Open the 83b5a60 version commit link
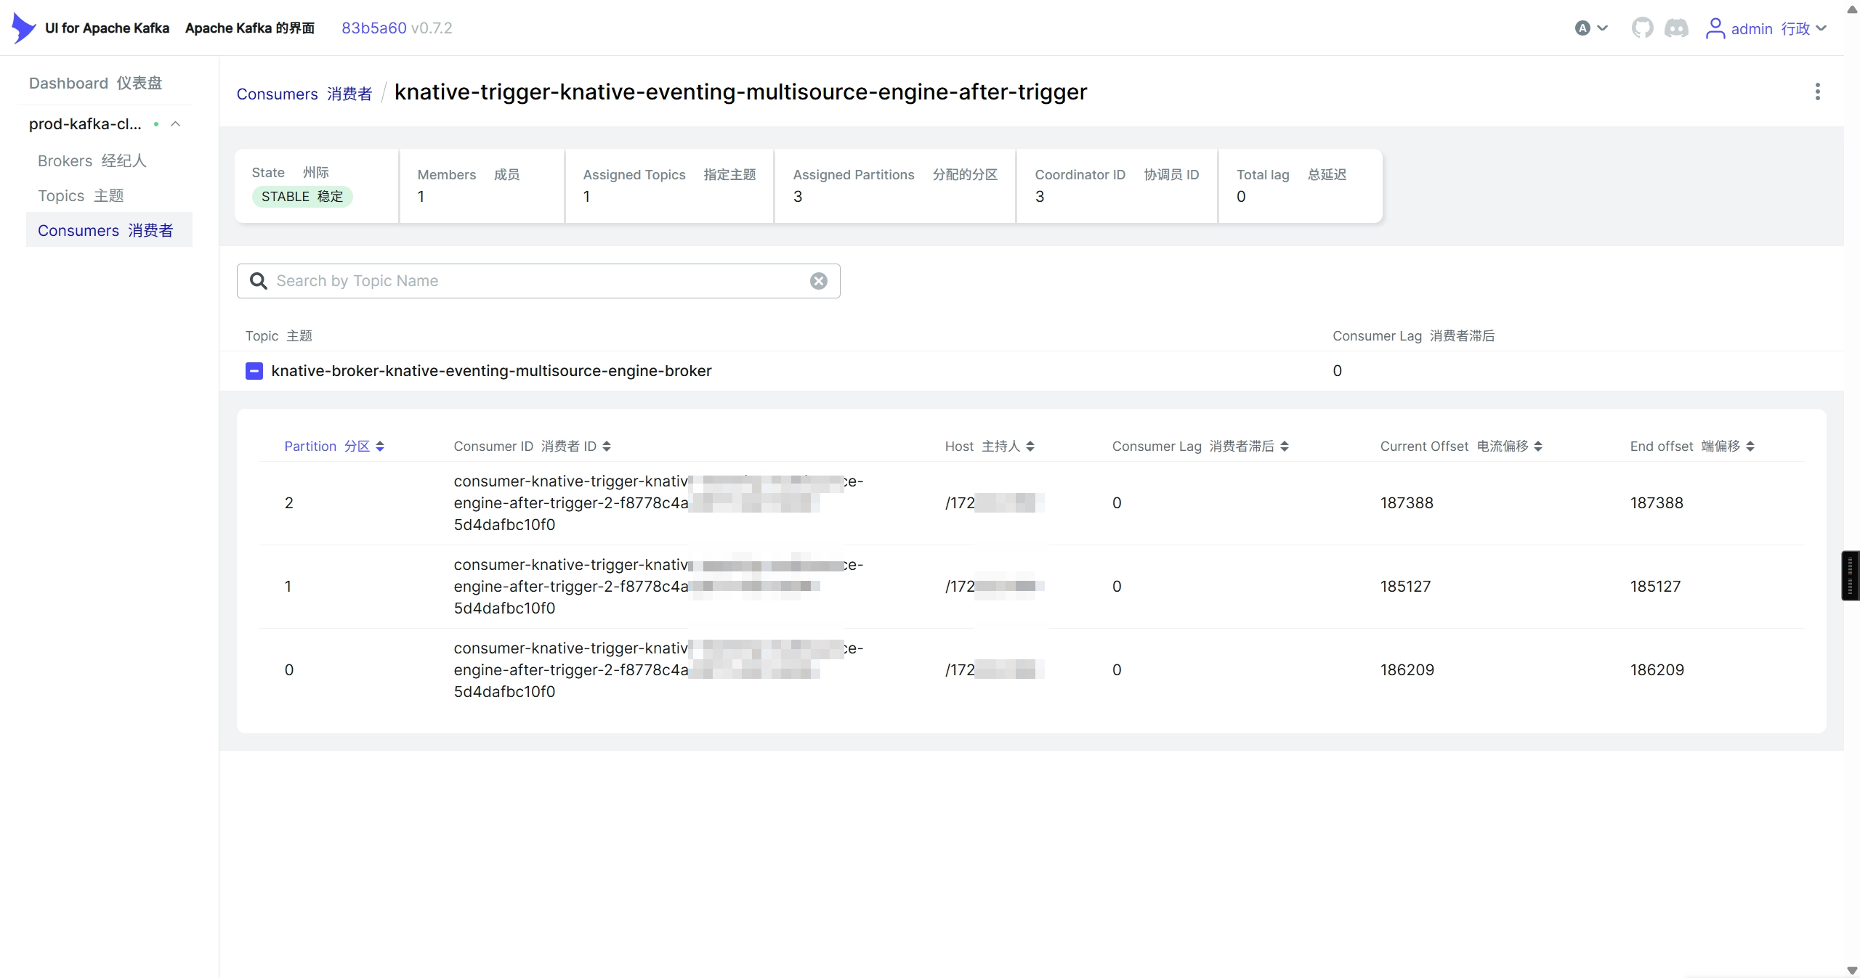The width and height of the screenshot is (1860, 978). tap(374, 28)
